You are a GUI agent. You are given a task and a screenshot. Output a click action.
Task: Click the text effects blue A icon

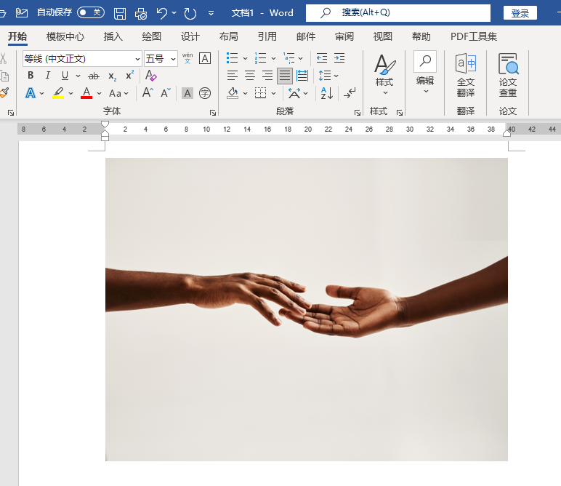pos(31,93)
